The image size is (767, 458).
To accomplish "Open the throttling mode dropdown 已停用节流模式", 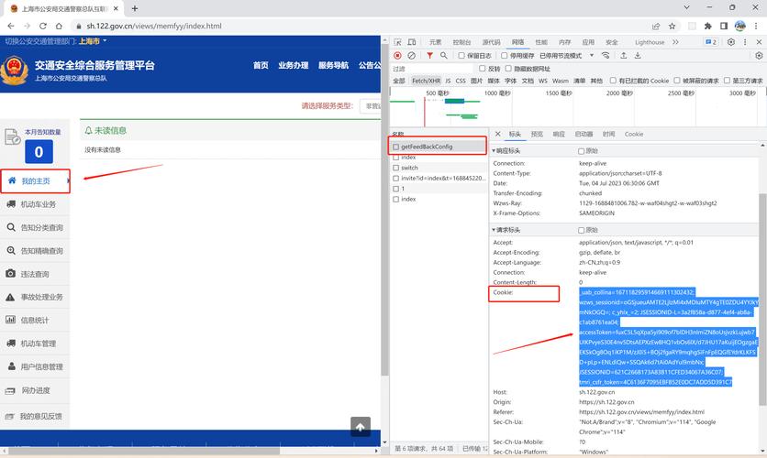I will (x=564, y=56).
